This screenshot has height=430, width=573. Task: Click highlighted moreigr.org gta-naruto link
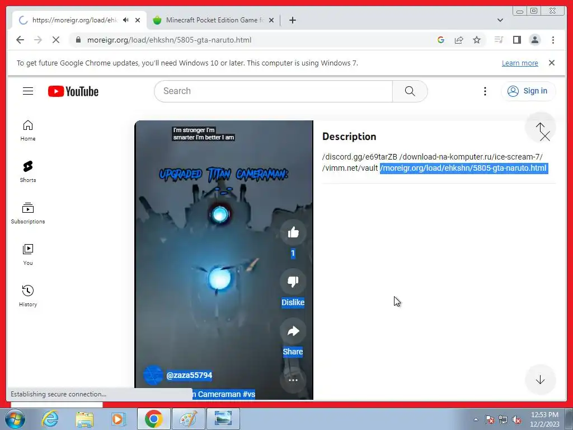[x=463, y=168]
